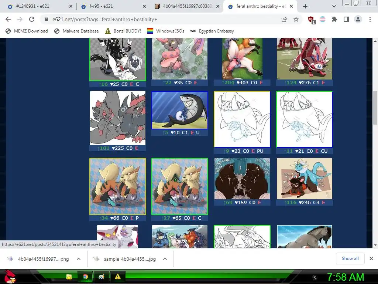Viewport: 378px width, 284px height.
Task: Expand options for sample-4b04a4455....jpg download
Action: click(x=165, y=259)
